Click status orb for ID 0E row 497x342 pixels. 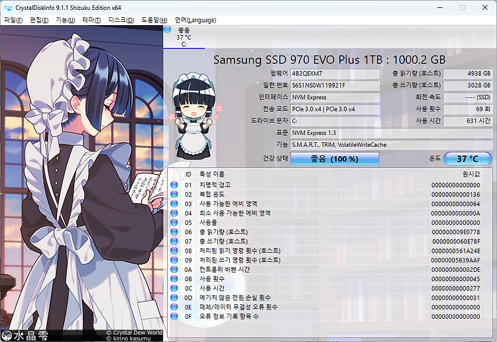174,307
